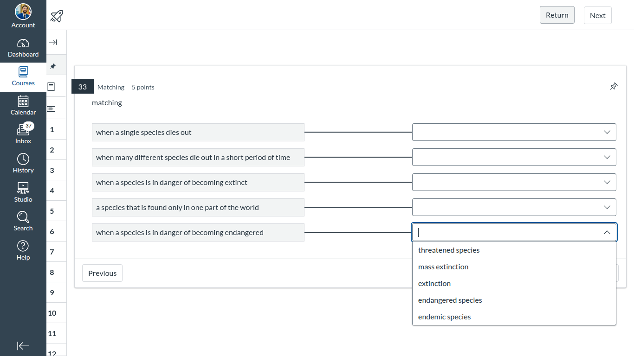
Task: Toggle the pinned questions filter icon
Action: click(52, 67)
